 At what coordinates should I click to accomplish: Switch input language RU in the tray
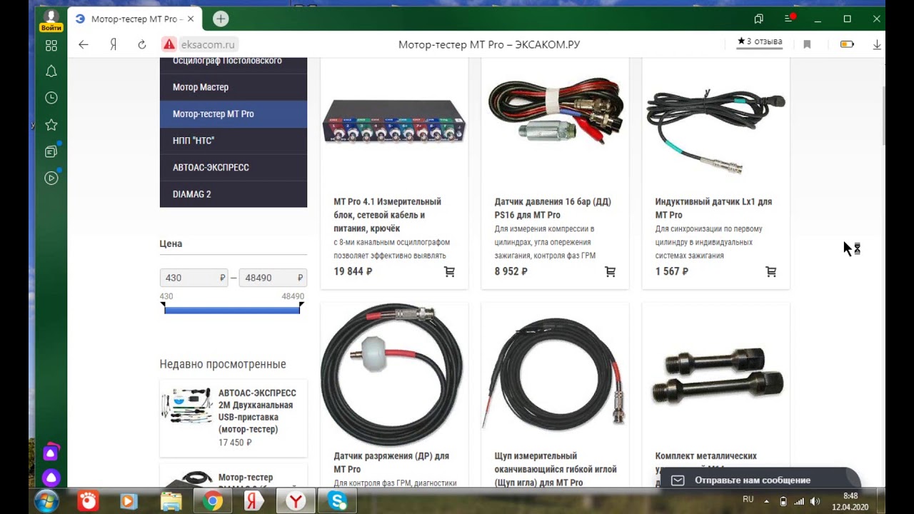coord(748,500)
